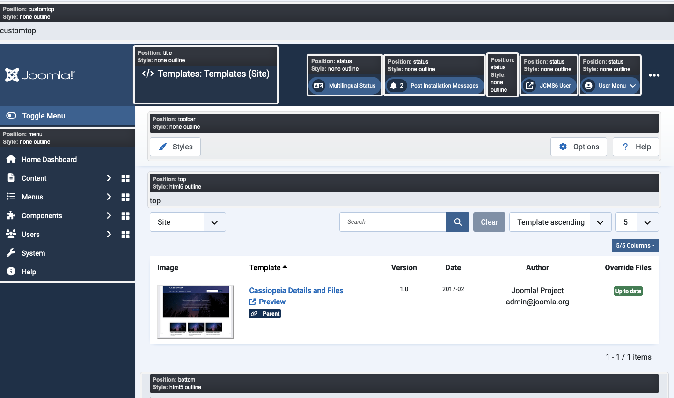
Task: Click the Options toolbar button
Action: [579, 147]
